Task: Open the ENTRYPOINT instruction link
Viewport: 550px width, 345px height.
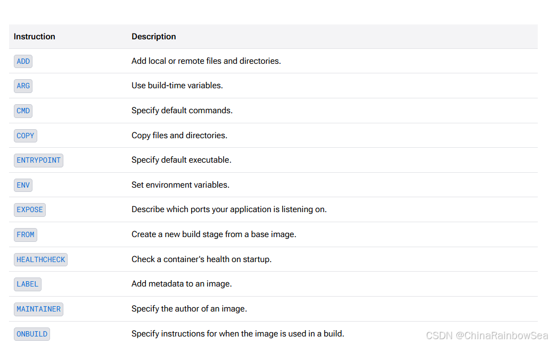Action: 38,161
